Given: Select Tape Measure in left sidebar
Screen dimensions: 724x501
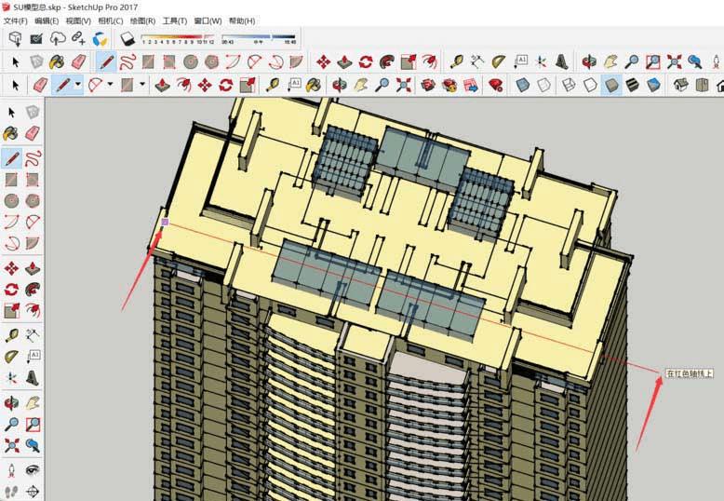Looking at the screenshot, I should (x=11, y=335).
